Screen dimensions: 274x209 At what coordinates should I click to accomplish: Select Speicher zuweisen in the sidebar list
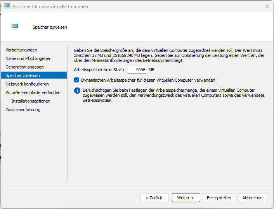[x=23, y=75]
